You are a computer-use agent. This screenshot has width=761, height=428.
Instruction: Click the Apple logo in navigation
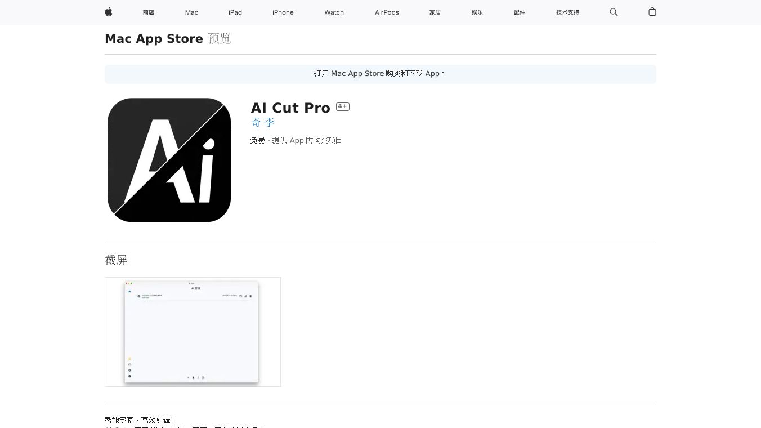point(109,12)
